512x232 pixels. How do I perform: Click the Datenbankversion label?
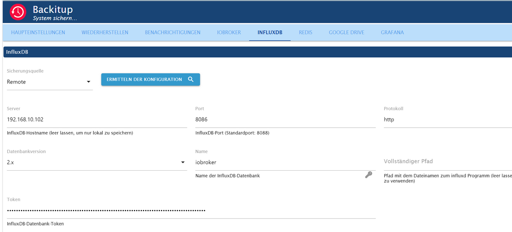(26, 152)
